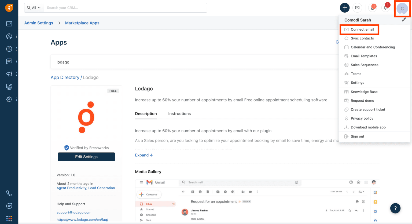Open Lead Generation category link
Image resolution: width=412 pixels, height=224 pixels.
click(102, 188)
